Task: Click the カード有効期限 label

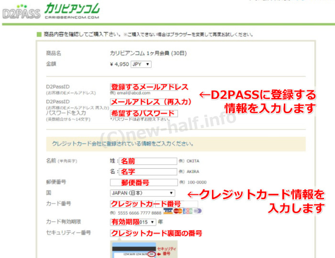Action: click(64, 222)
